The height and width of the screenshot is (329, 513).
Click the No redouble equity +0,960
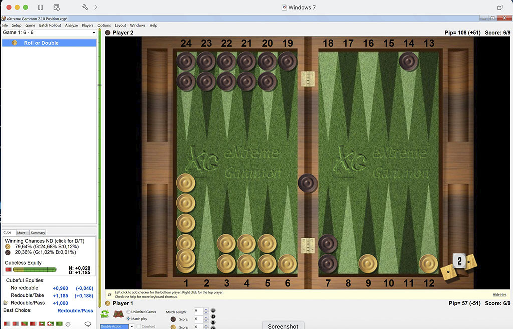pyautogui.click(x=60, y=288)
